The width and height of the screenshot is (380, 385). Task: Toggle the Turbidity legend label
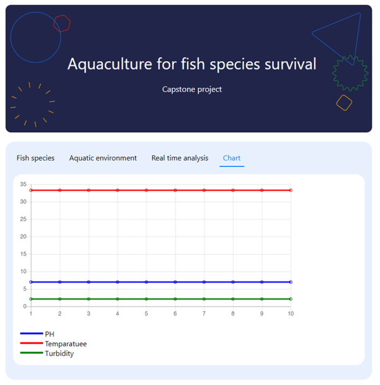59,353
